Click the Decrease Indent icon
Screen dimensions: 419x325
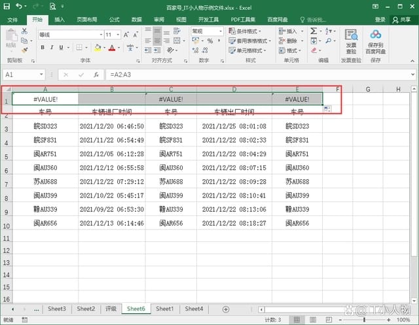pos(148,50)
